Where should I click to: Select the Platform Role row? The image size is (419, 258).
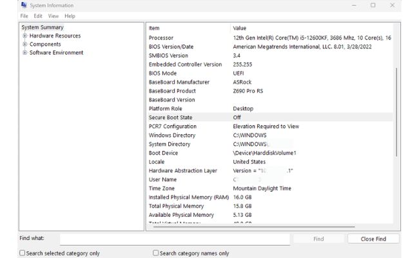[x=270, y=108]
